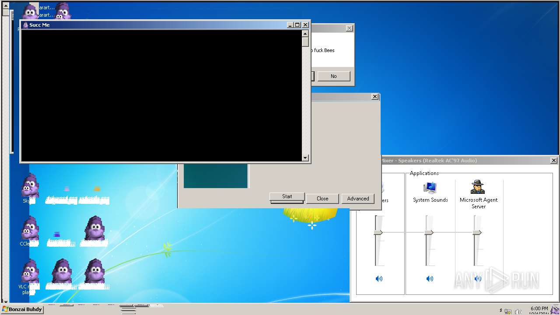The width and height of the screenshot is (560, 315).
Task: Close the Bees message dialog
Action: coord(349,28)
